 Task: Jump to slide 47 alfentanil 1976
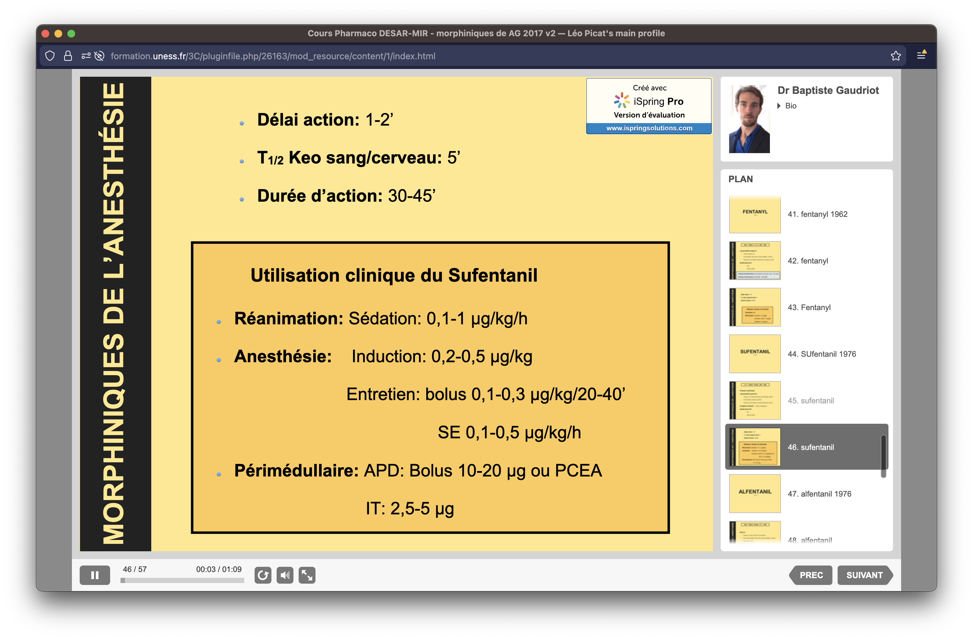tap(819, 494)
